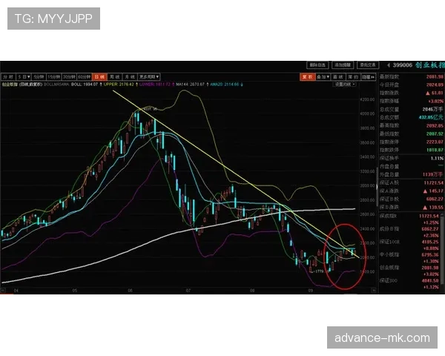Open the 叠加 overlay dropdown
The image size is (445, 356).
pos(323,76)
